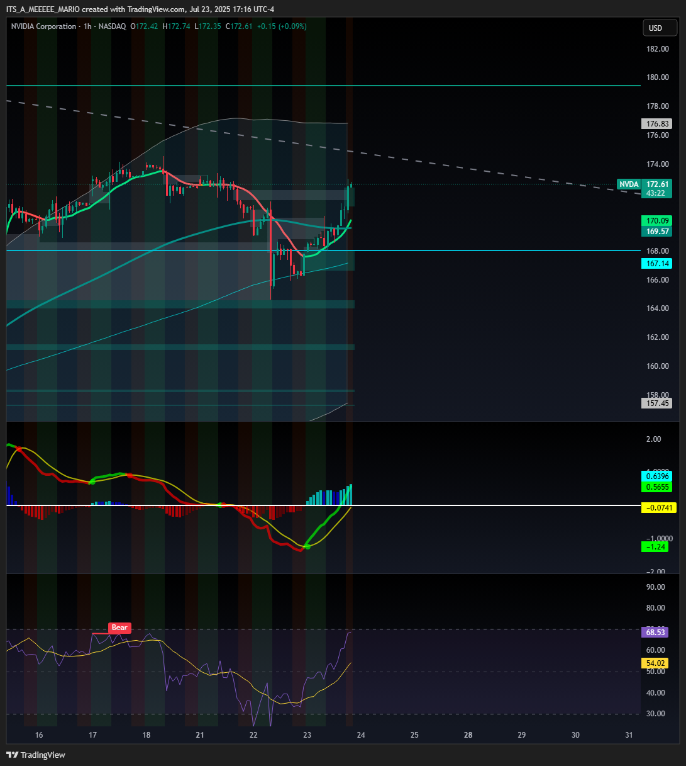Click the 162.00 price axis label

tap(658, 337)
